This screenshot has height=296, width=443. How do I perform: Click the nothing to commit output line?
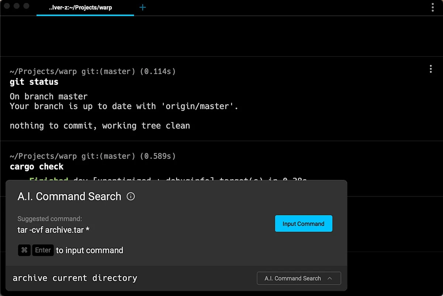[100, 125]
